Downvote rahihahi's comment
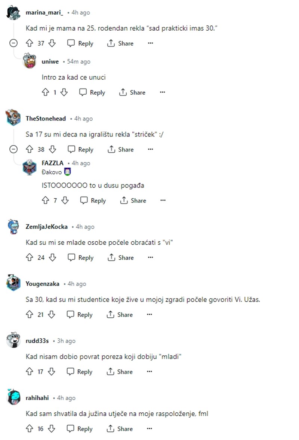 point(52,429)
